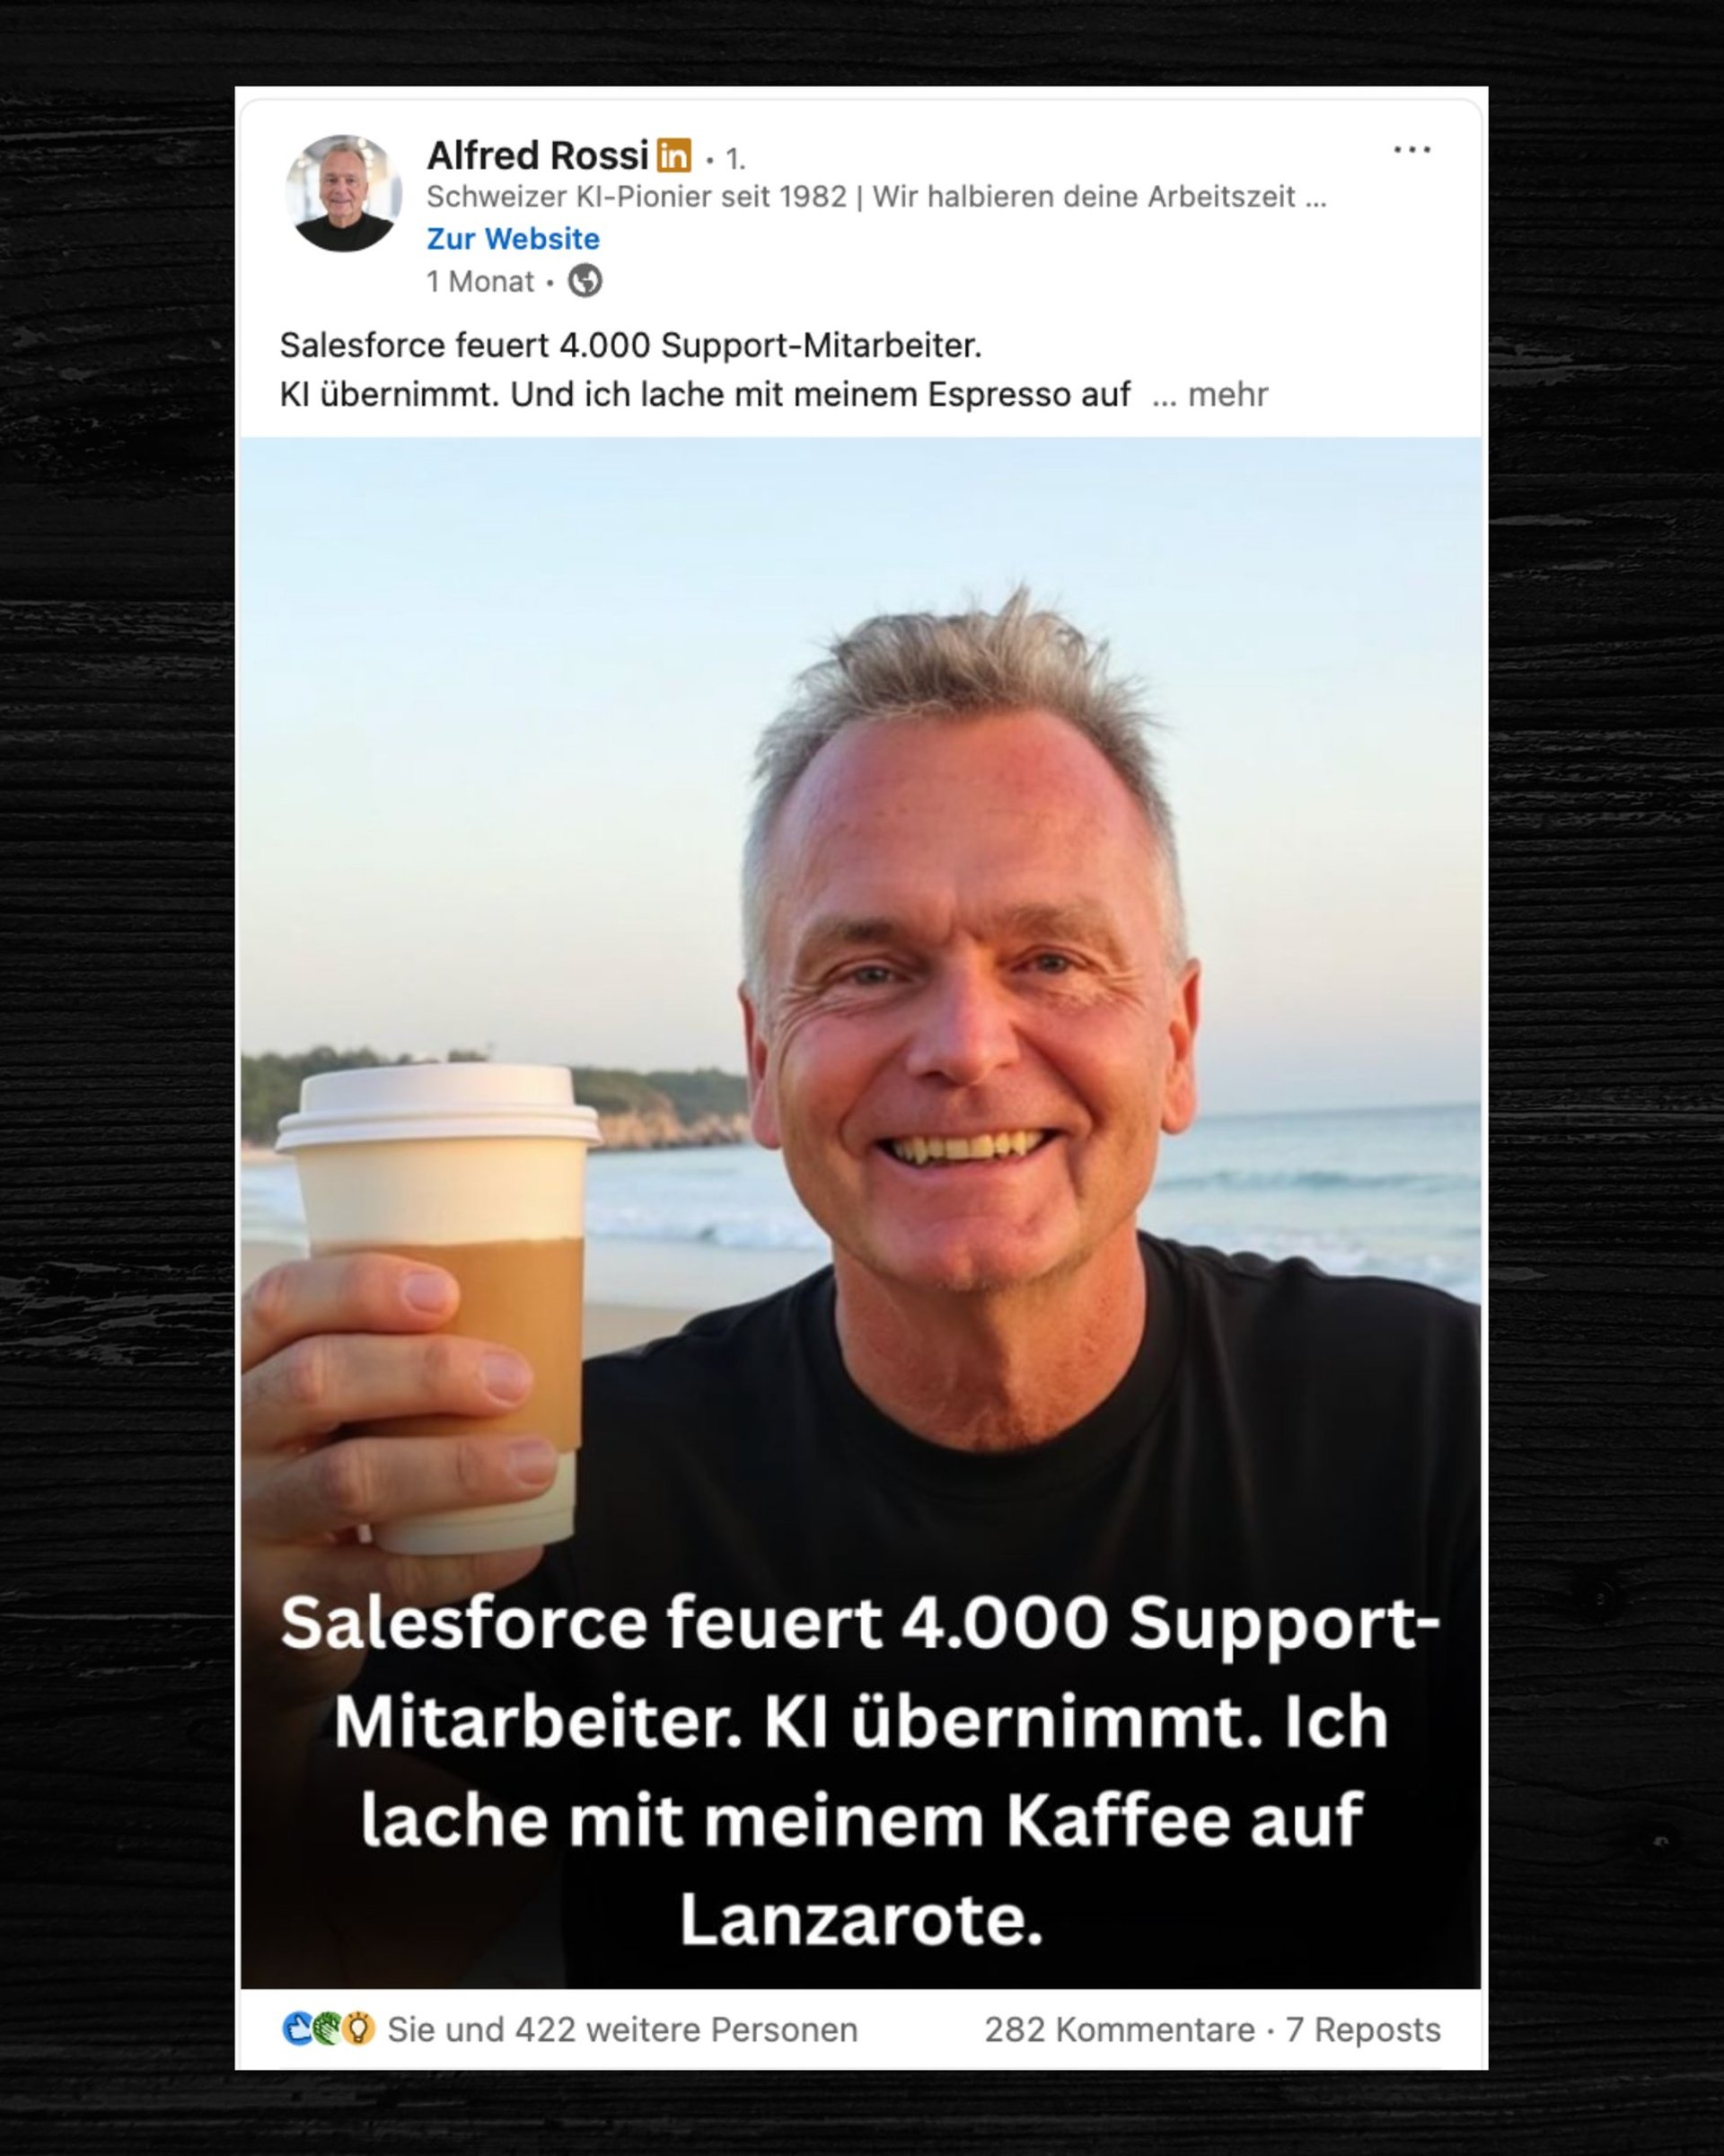The width and height of the screenshot is (1724, 2156).
Task: Follow the "Zur Website" link
Action: click(x=513, y=239)
